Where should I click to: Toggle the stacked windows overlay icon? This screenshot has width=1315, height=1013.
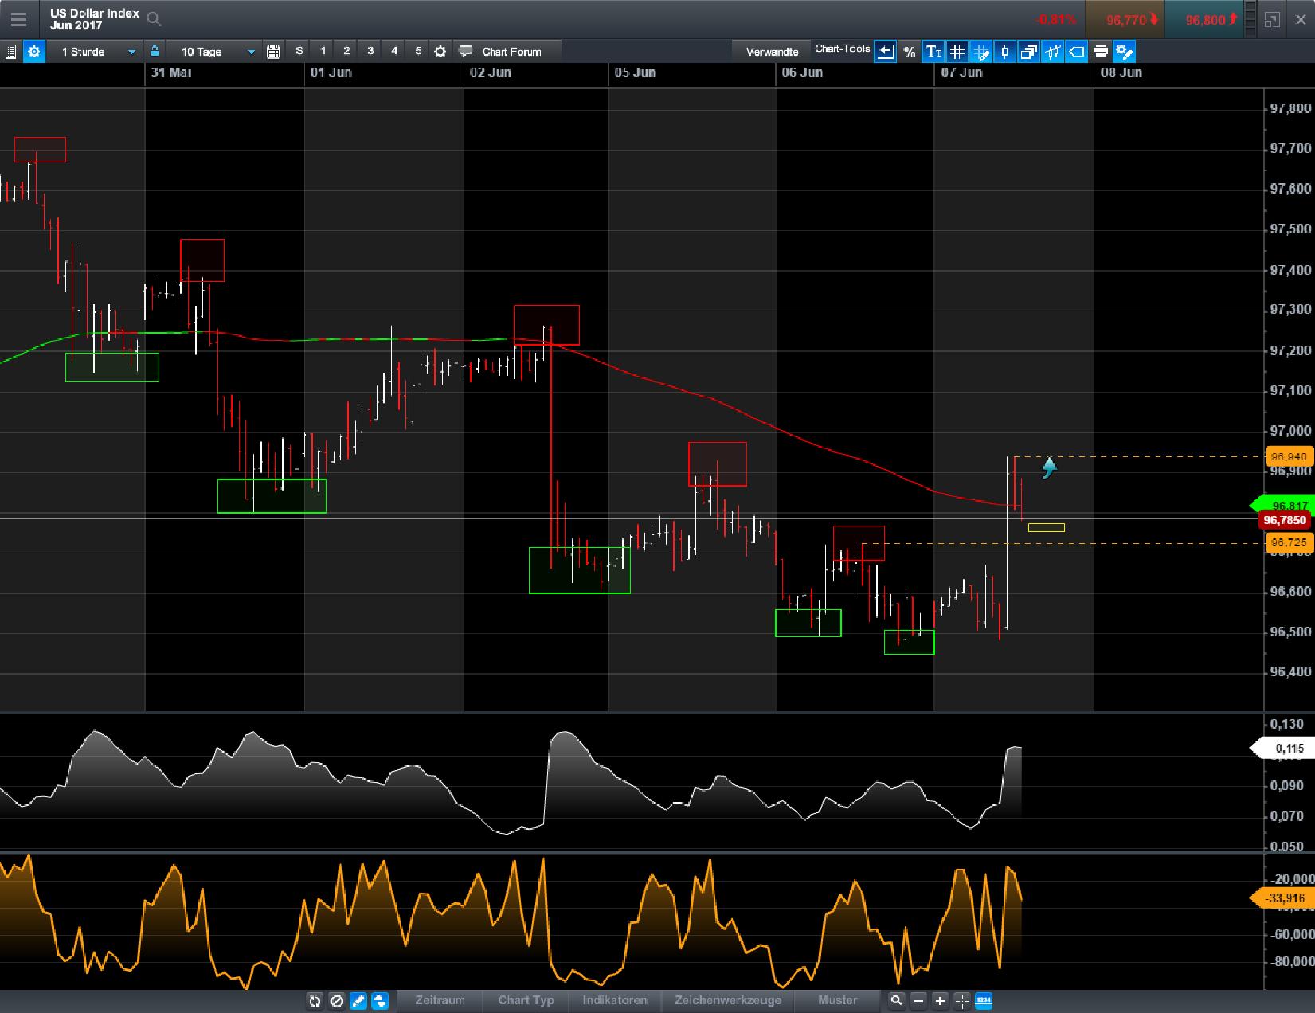[x=1028, y=52]
